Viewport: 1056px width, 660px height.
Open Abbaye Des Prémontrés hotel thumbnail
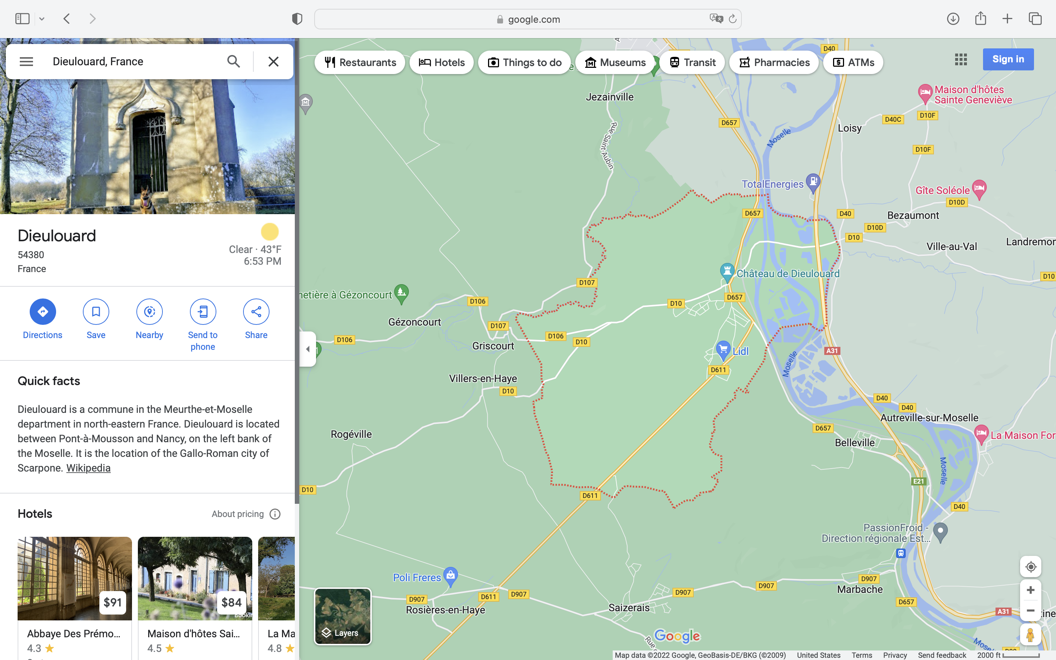[x=75, y=578]
